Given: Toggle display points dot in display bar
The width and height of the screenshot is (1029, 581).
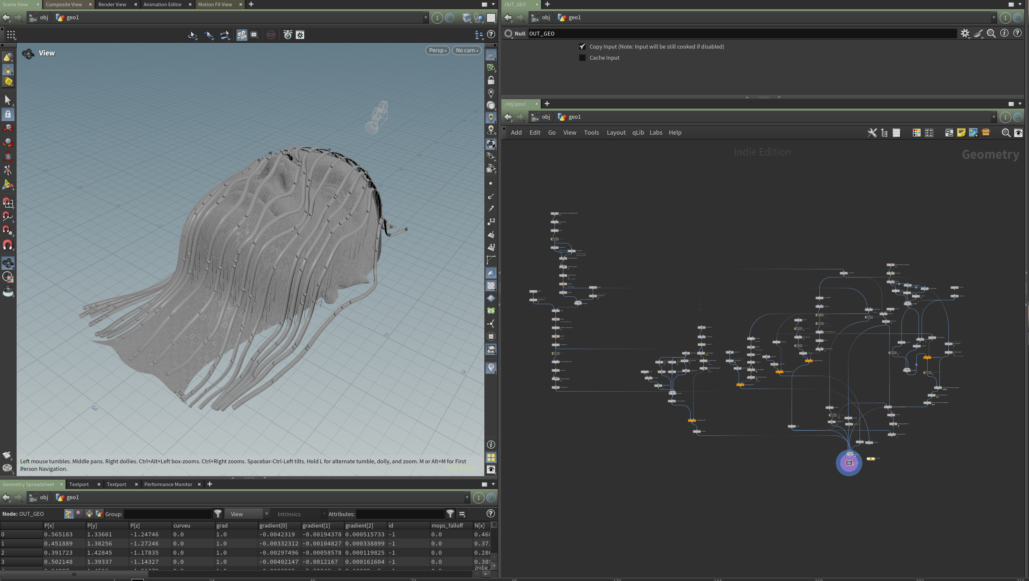Looking at the screenshot, I should coord(491,184).
